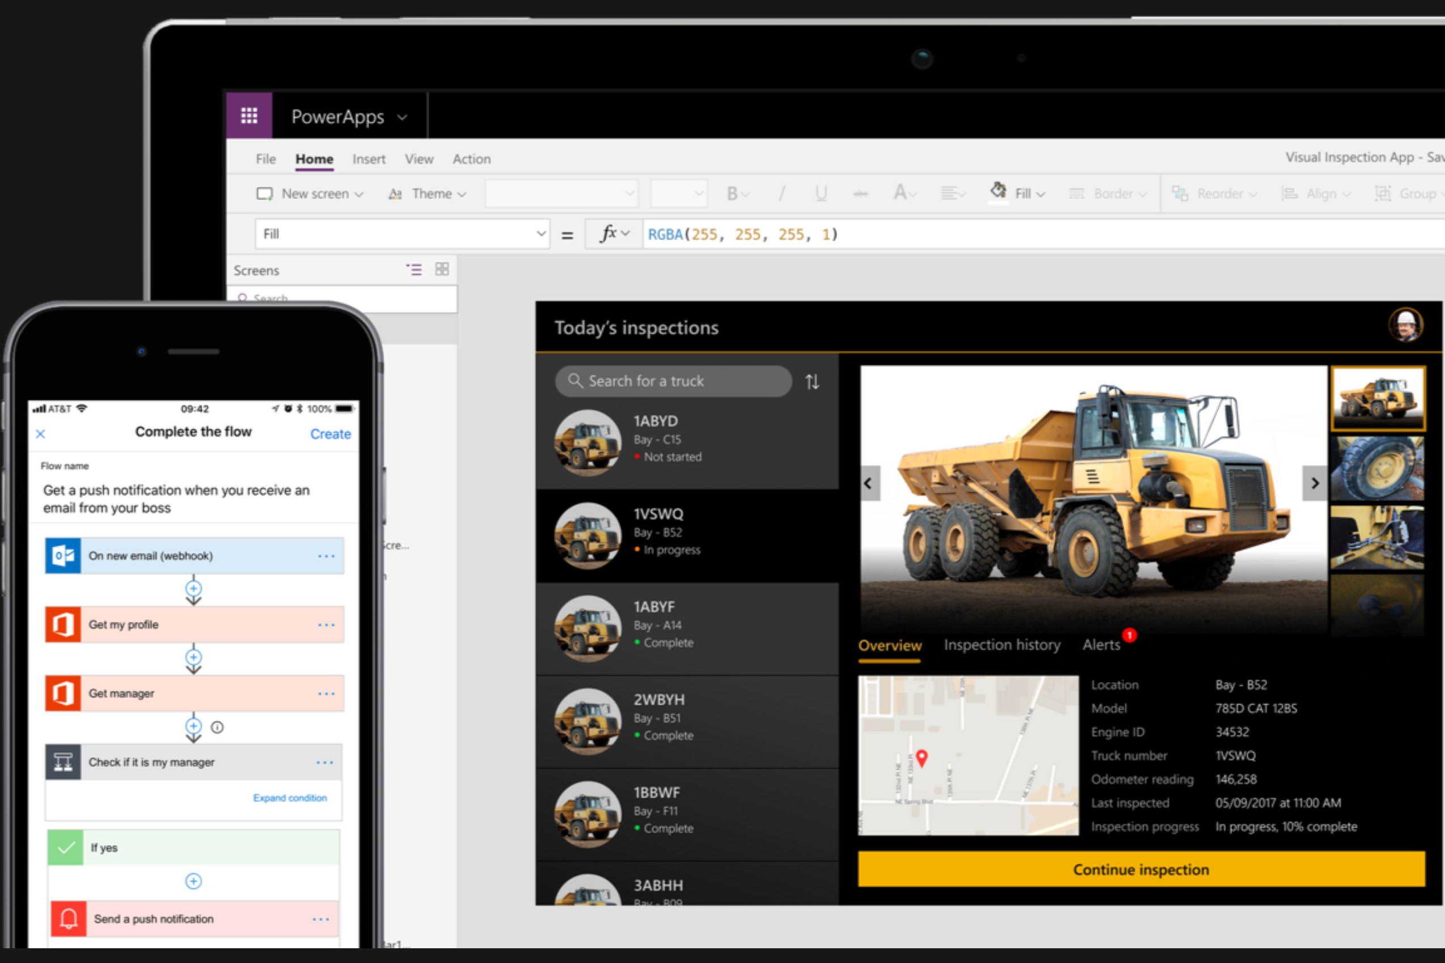
Task: Open the Insert ribbon tab
Action: click(369, 159)
